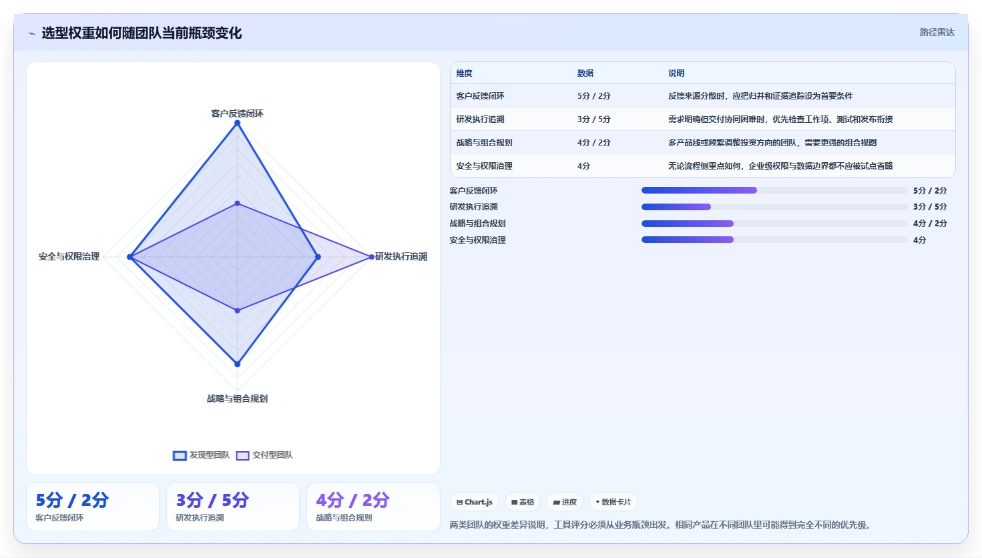Click the 研发执行追溯 radar axis label

[x=401, y=256]
